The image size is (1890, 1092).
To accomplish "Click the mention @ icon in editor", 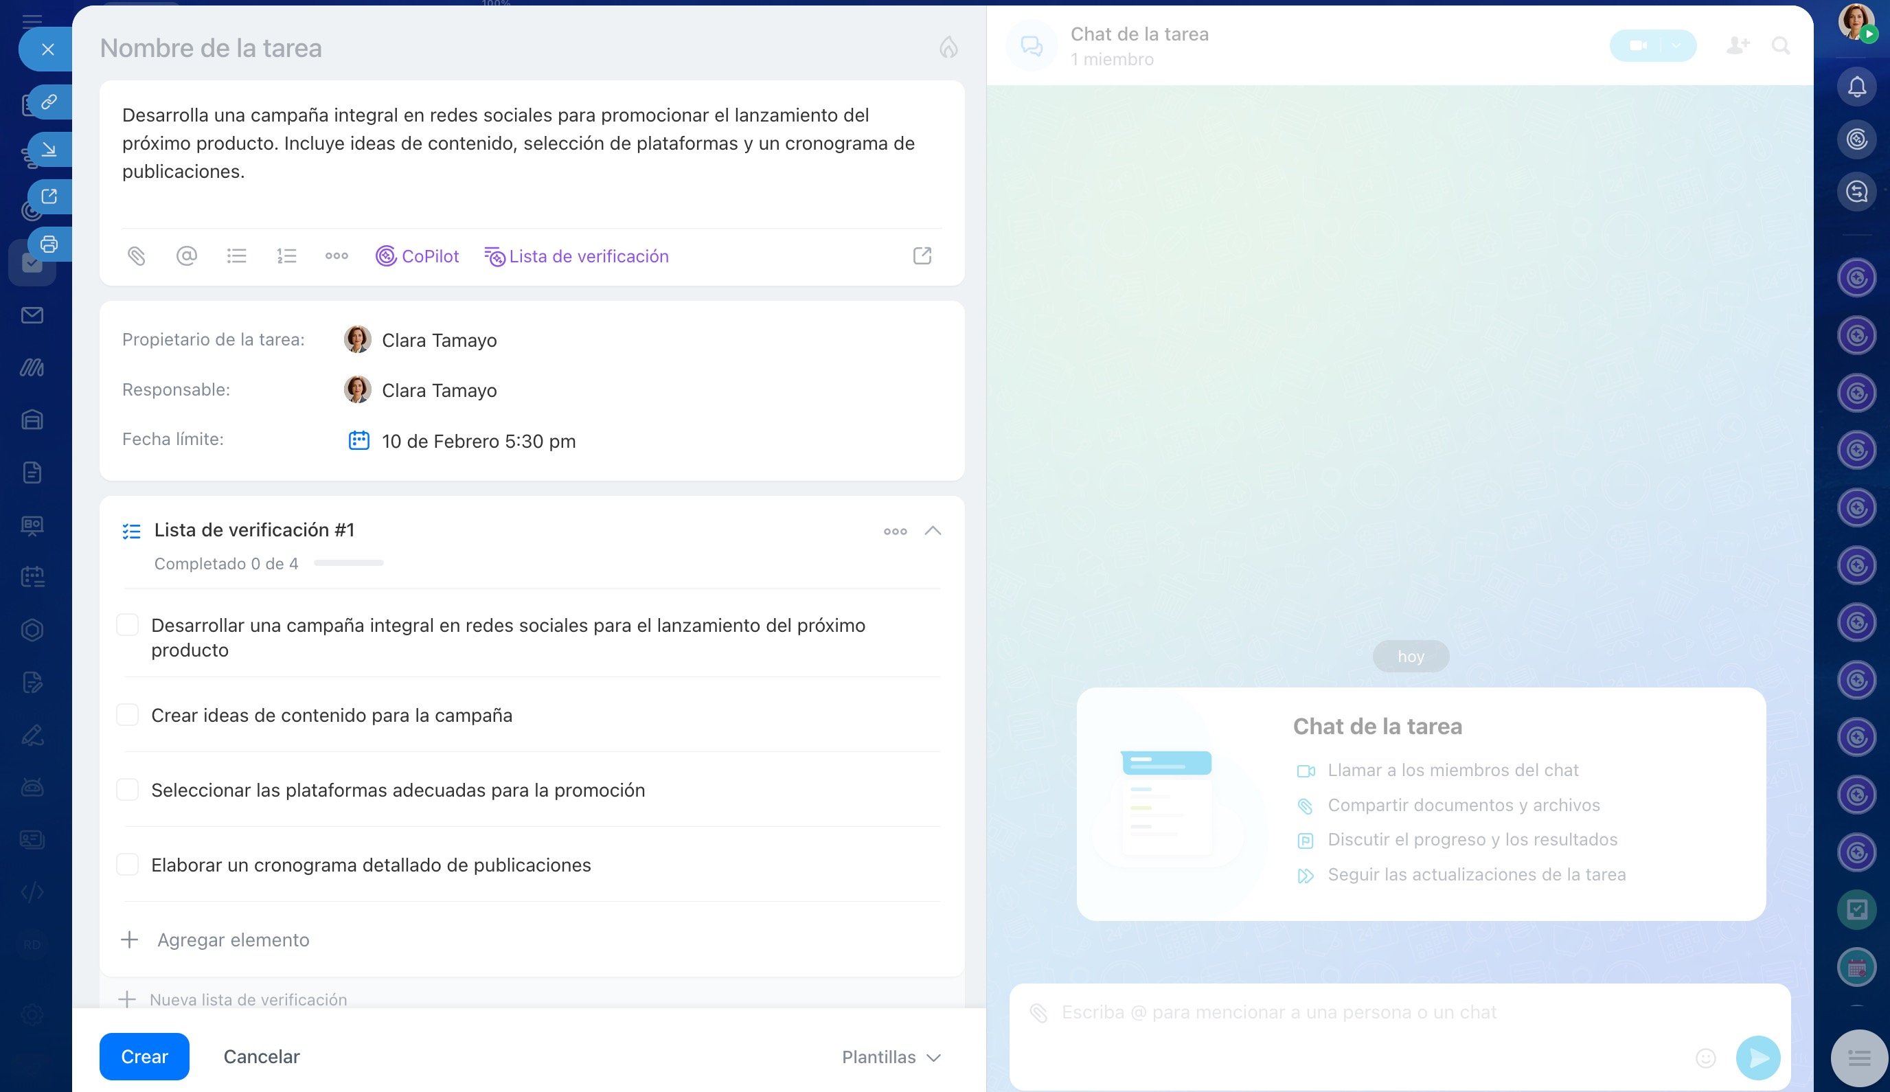I will point(186,256).
